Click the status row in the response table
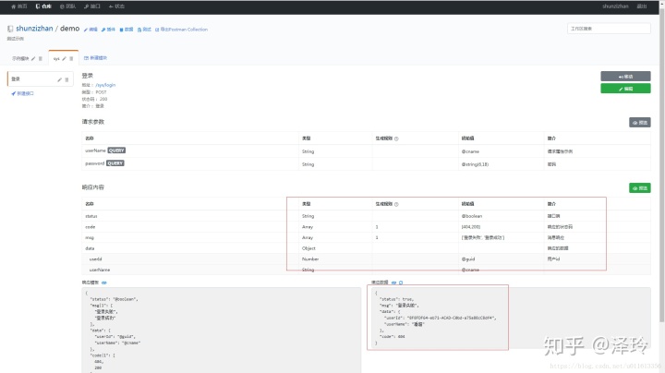665x373 pixels. pyautogui.click(x=366, y=216)
